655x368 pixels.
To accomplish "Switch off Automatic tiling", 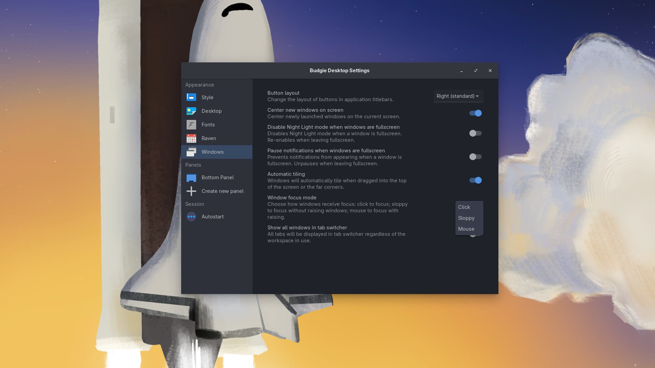I will tap(475, 180).
